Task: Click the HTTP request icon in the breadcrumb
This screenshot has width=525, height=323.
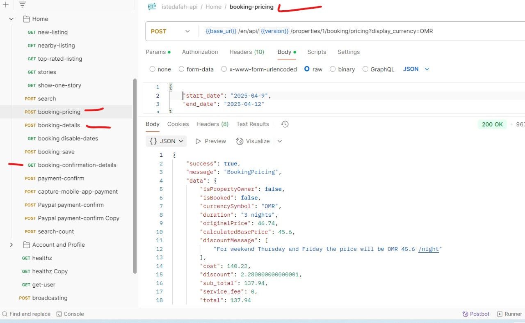Action: click(152, 7)
